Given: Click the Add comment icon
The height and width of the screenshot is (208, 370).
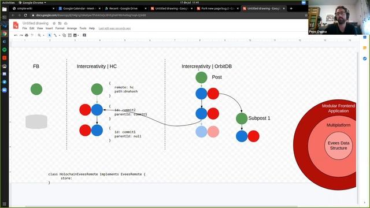Looking at the screenshot, I should [84, 35].
